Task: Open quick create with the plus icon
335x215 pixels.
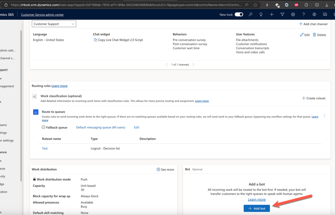Action: pos(271,14)
